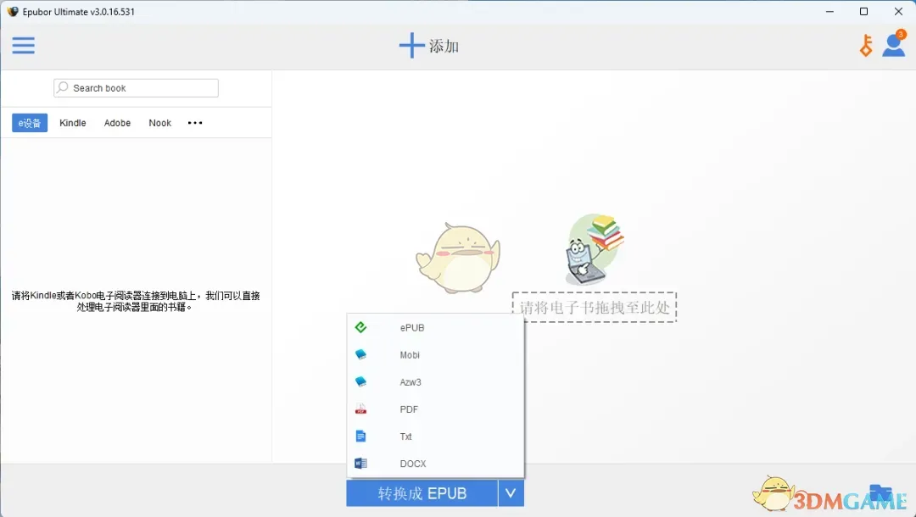Image resolution: width=916 pixels, height=517 pixels.
Task: Click the 转换成 EPUB button
Action: click(421, 493)
